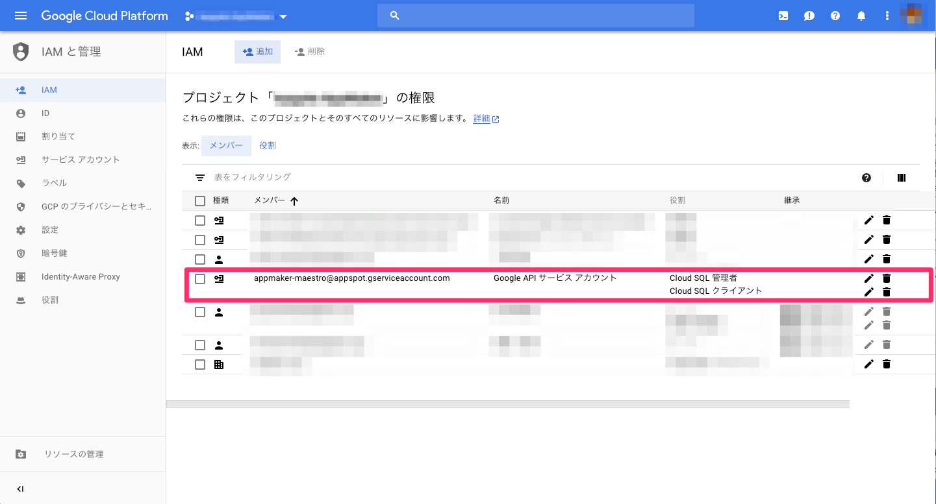Open リソースの管理 at the sidebar bottom
936x504 pixels.
pos(82,454)
